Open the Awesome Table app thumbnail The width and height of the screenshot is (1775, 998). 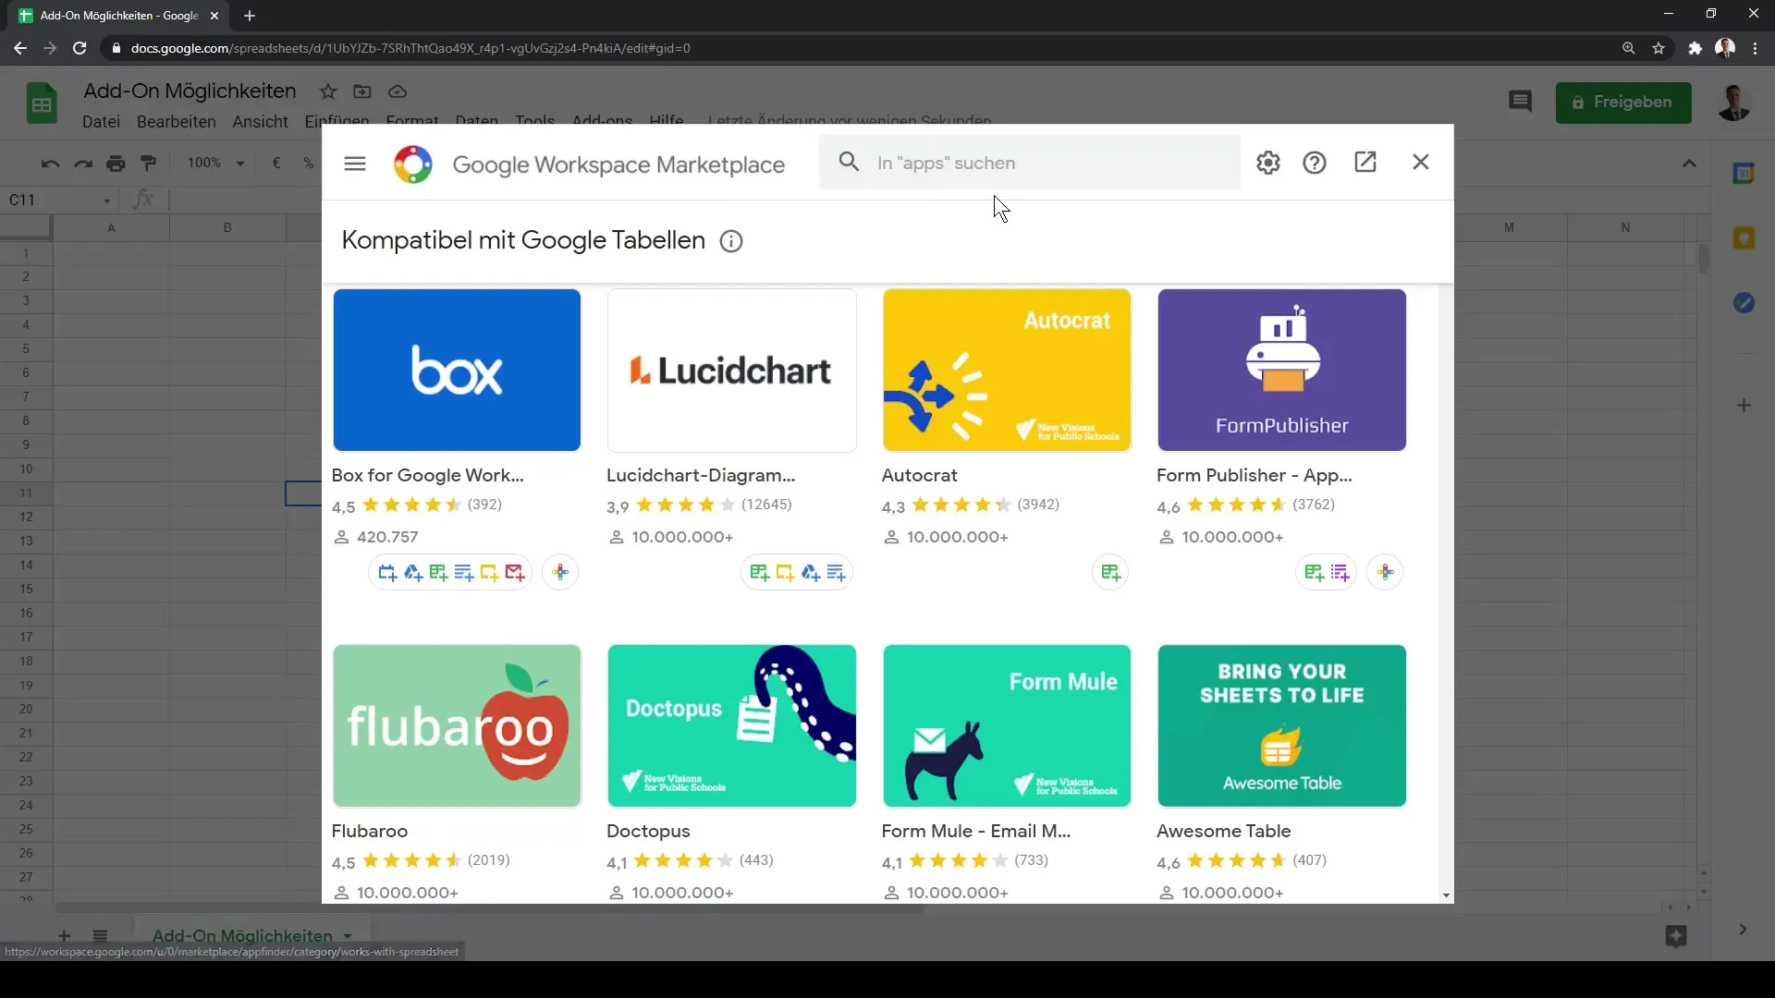(x=1281, y=725)
